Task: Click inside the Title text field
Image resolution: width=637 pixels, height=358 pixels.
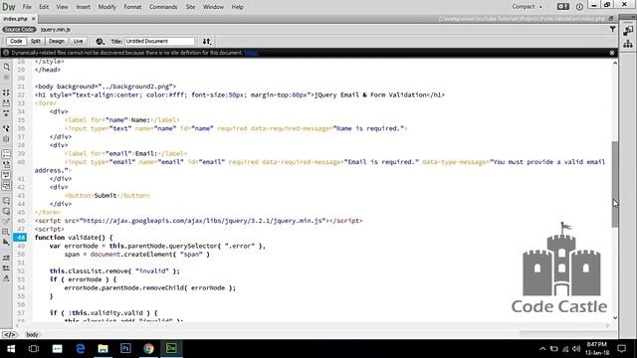Action: click(159, 42)
